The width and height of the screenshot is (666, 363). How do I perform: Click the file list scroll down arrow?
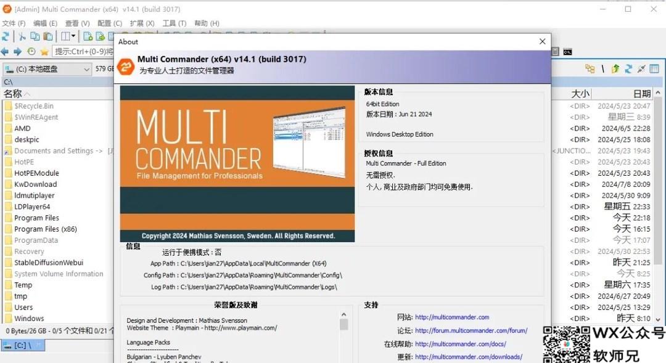tap(658, 319)
